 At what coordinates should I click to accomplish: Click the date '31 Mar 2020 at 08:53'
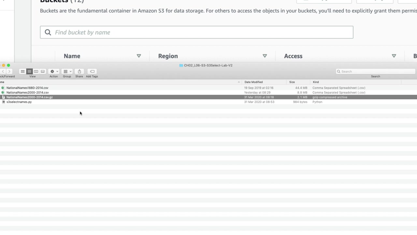pyautogui.click(x=259, y=102)
